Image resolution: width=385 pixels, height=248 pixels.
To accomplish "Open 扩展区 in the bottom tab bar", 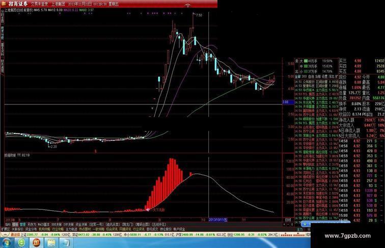I will tap(5, 229).
